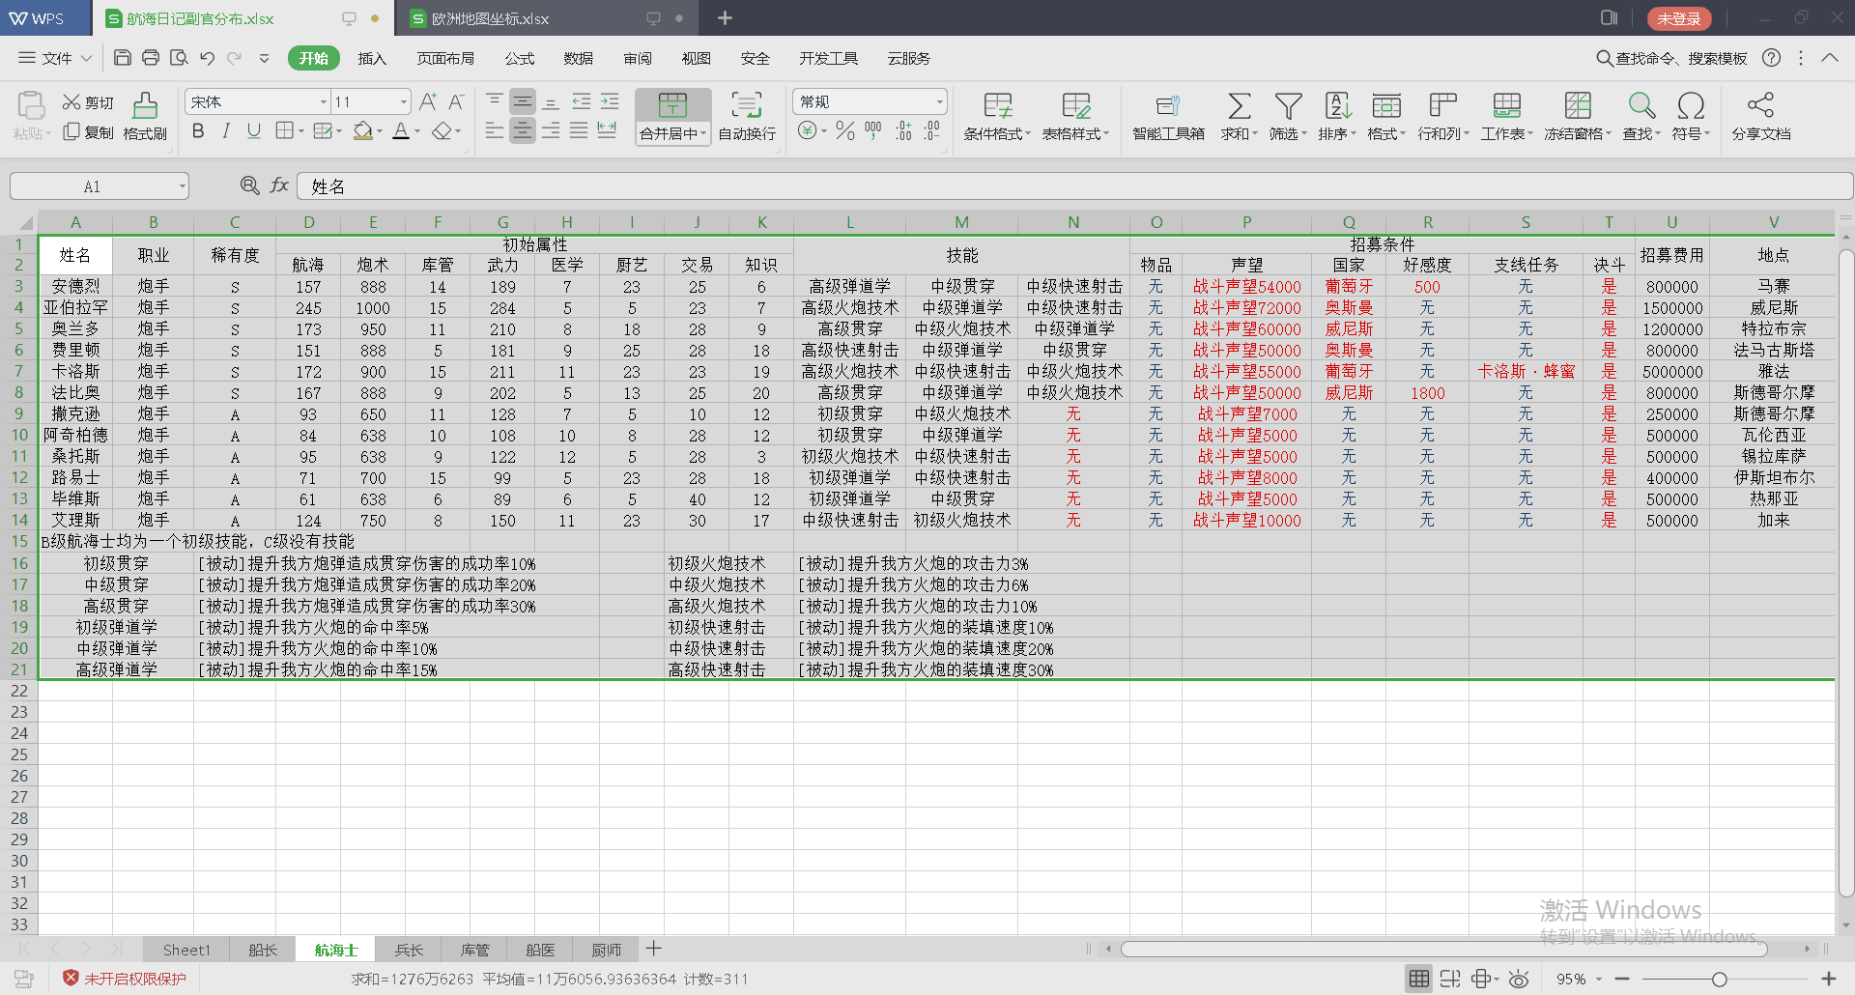The image size is (1855, 995).
Task: Activate the format painter (格式刷)
Action: 145,117
